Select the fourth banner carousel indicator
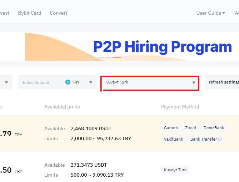 click(108, 57)
